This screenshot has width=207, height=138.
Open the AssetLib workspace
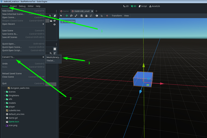click(x=155, y=6)
